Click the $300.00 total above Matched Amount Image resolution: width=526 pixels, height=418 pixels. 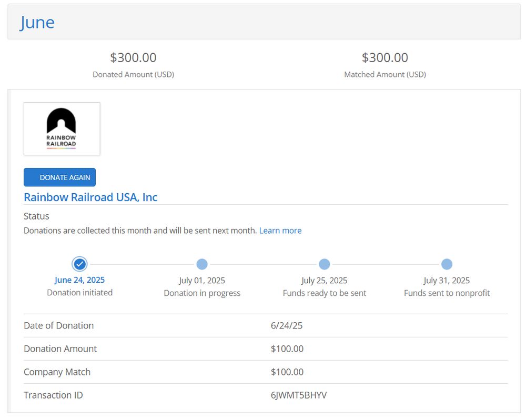[385, 57]
